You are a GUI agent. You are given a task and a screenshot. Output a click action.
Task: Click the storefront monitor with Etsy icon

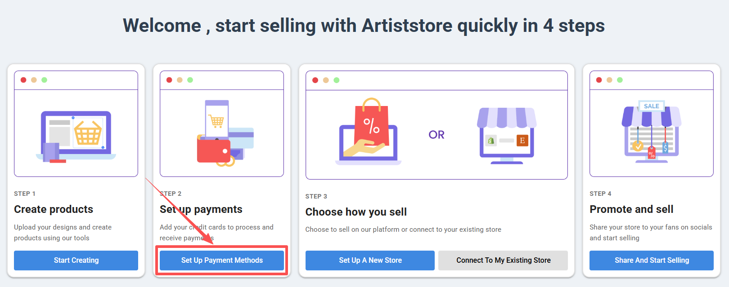coord(507,136)
